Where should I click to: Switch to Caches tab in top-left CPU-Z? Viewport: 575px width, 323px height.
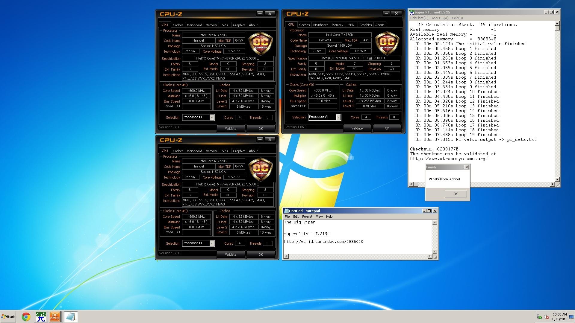tap(178, 25)
